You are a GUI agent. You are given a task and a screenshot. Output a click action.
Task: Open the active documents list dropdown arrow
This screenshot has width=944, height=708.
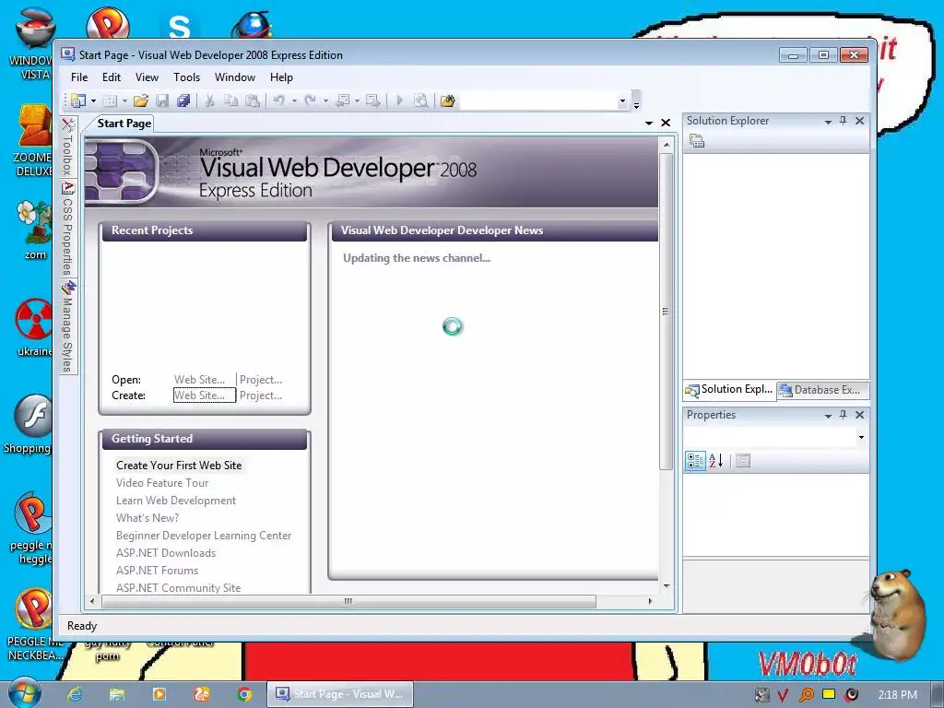649,123
